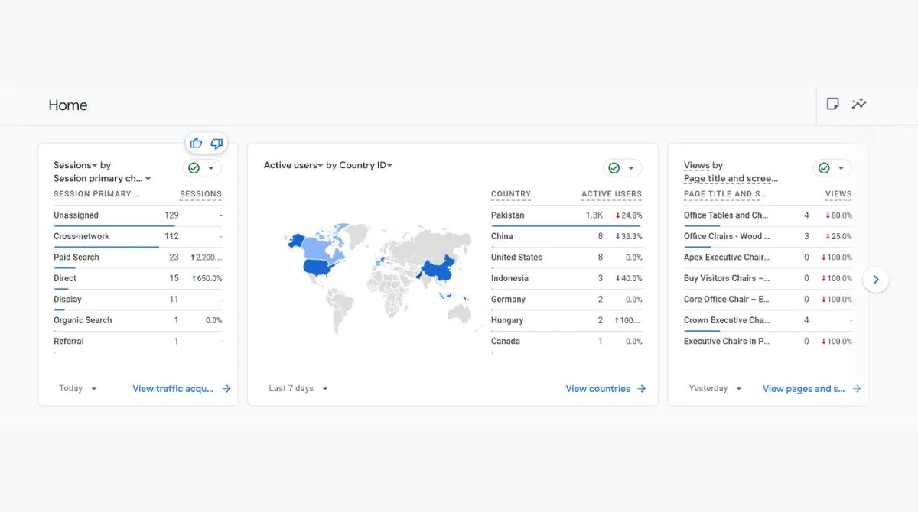
Task: Select Office Chairs - Wood page row
Action: click(x=768, y=237)
